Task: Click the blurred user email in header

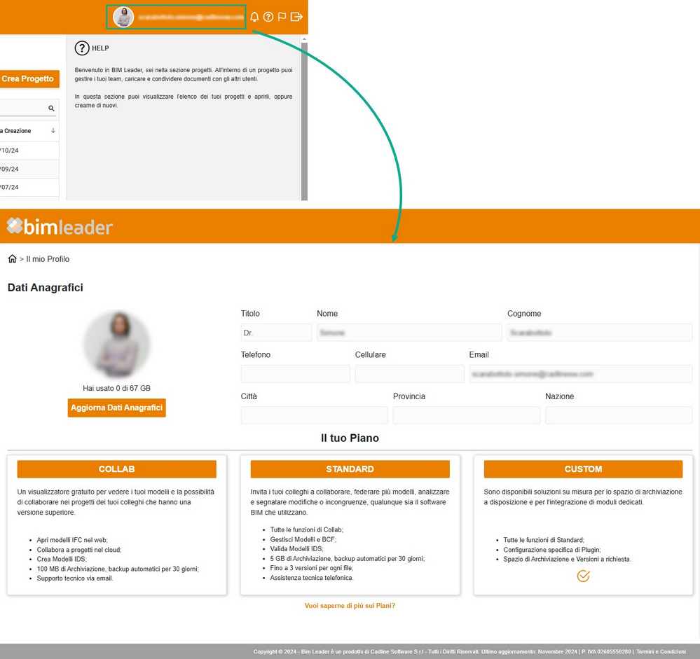Action: click(x=191, y=18)
